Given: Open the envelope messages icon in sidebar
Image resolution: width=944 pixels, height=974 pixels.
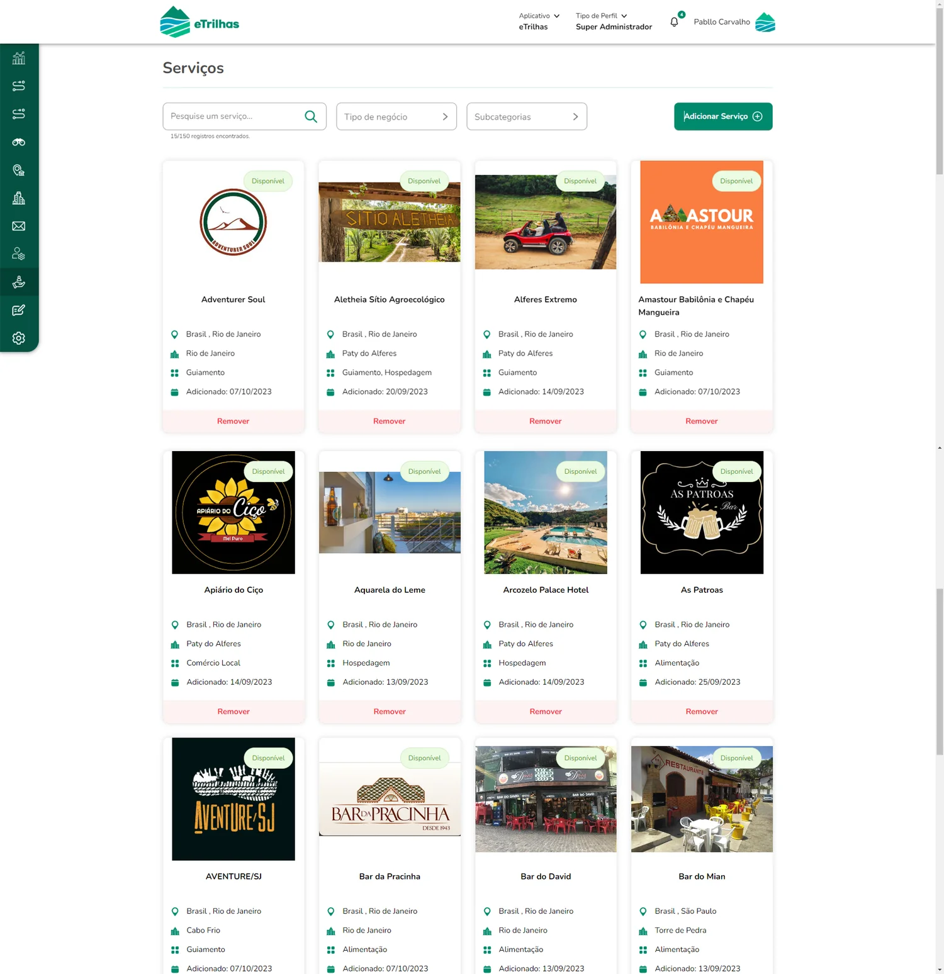Looking at the screenshot, I should pyautogui.click(x=19, y=226).
